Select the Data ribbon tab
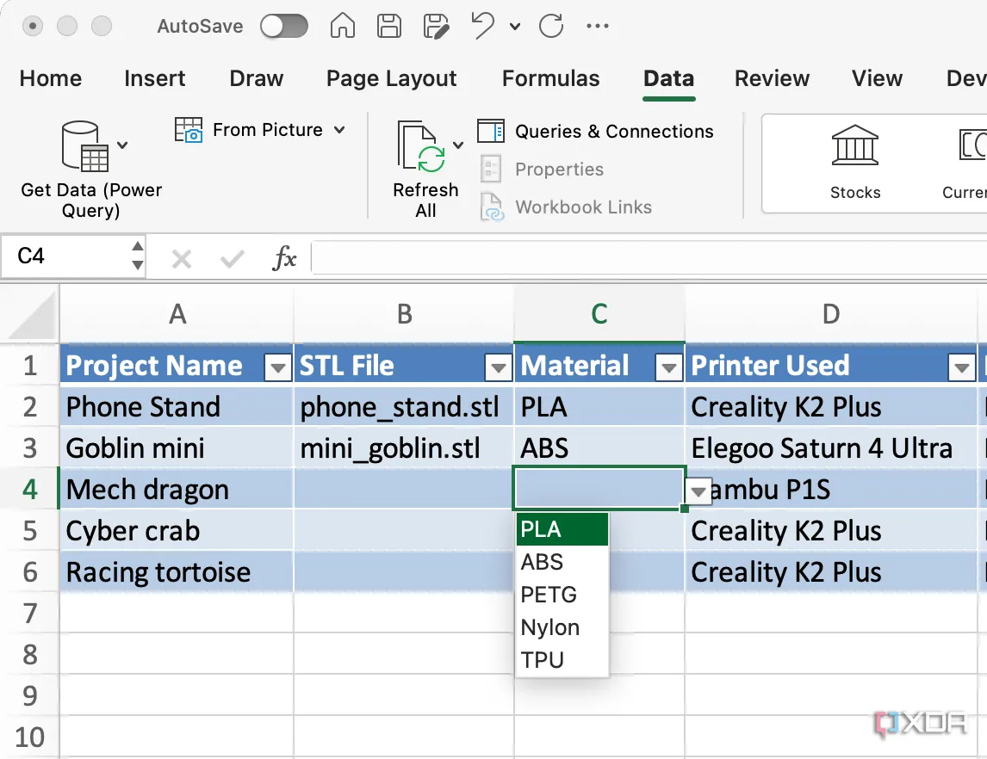This screenshot has height=759, width=987. (x=668, y=78)
